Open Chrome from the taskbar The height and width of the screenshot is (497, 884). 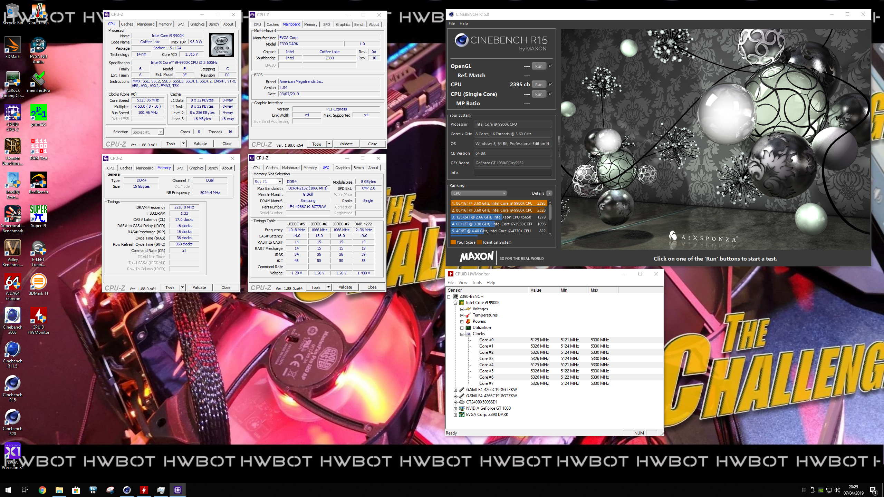42,490
